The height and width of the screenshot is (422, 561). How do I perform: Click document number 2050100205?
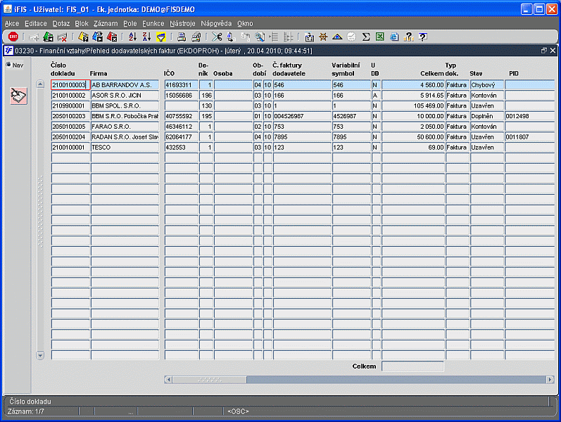tap(70, 126)
